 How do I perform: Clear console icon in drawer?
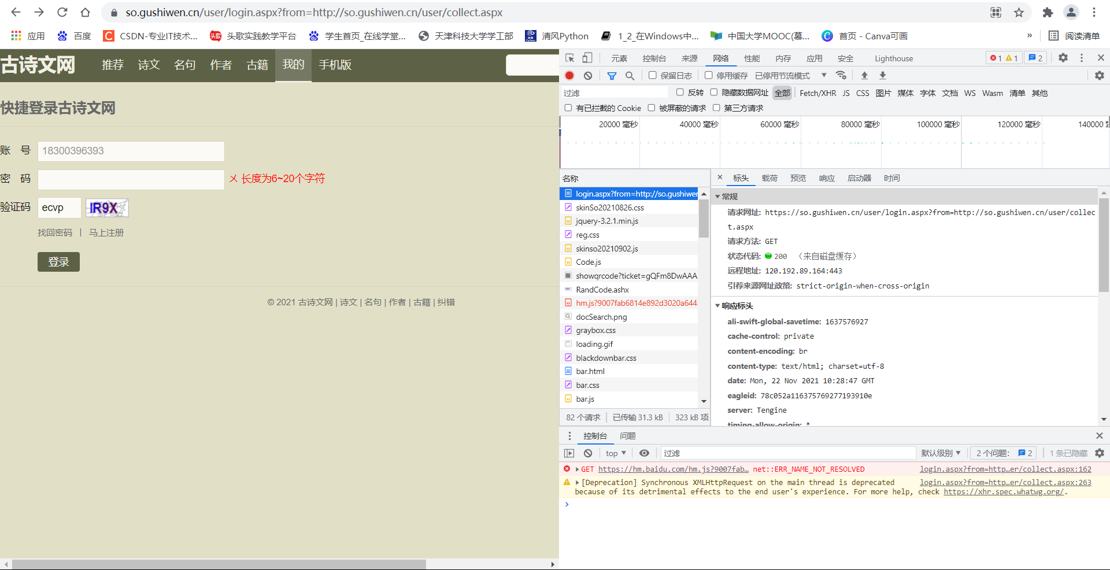point(588,453)
